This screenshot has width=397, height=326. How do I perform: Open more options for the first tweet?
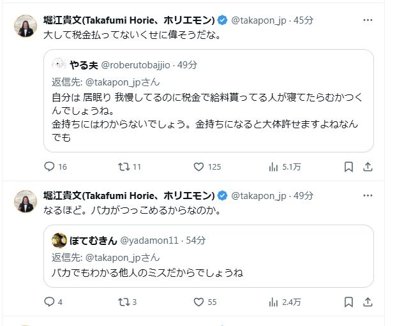[x=368, y=20]
